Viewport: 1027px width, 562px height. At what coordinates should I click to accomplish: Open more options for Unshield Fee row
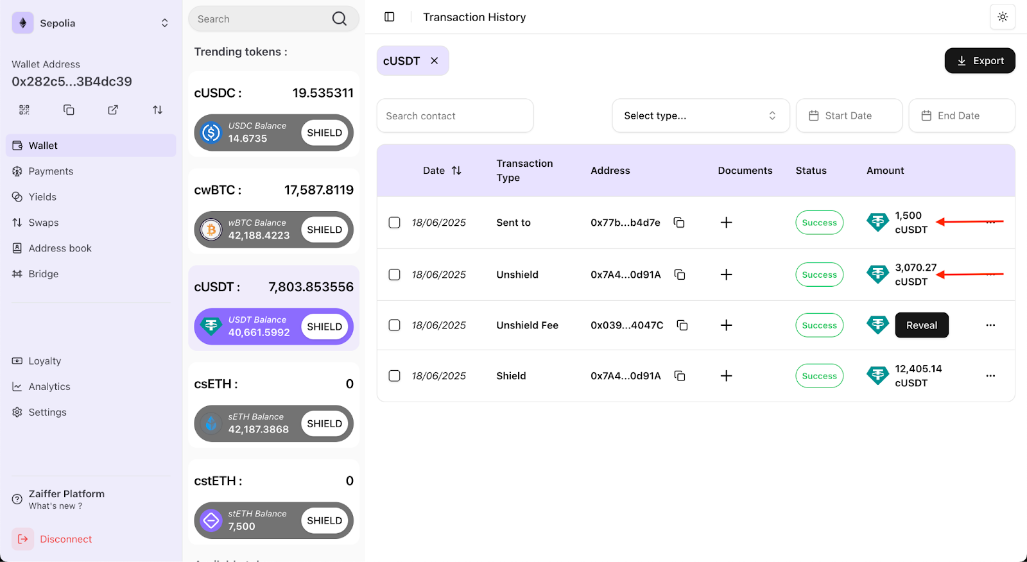[990, 325]
